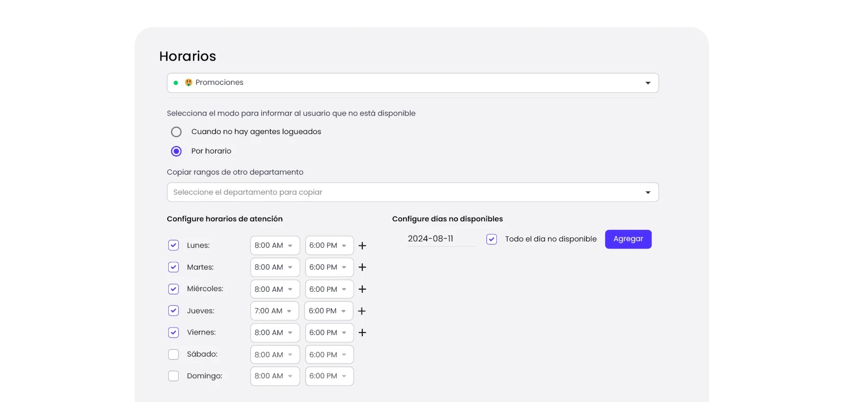The height and width of the screenshot is (402, 844).
Task: Toggle Todo el día no disponible checkbox
Action: (x=492, y=240)
